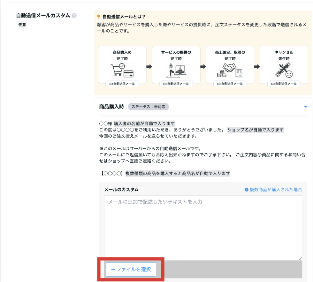Click 自動送信メール badge under キャンセル発生時
Viewport: 313px width, 282px height.
point(284,84)
